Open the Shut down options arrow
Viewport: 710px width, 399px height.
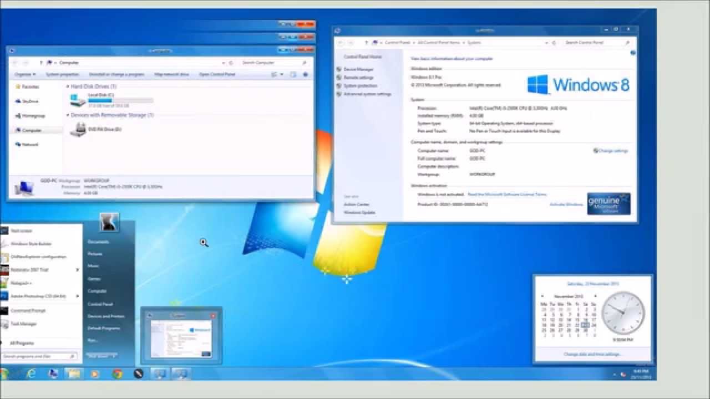(x=114, y=356)
